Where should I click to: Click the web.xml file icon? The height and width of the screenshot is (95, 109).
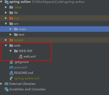(21, 56)
